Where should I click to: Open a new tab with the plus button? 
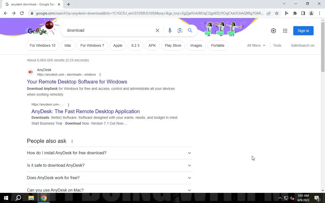click(x=69, y=4)
